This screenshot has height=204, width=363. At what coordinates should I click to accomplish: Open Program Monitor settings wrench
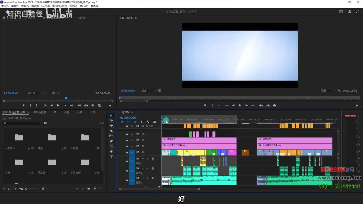pos(339,91)
